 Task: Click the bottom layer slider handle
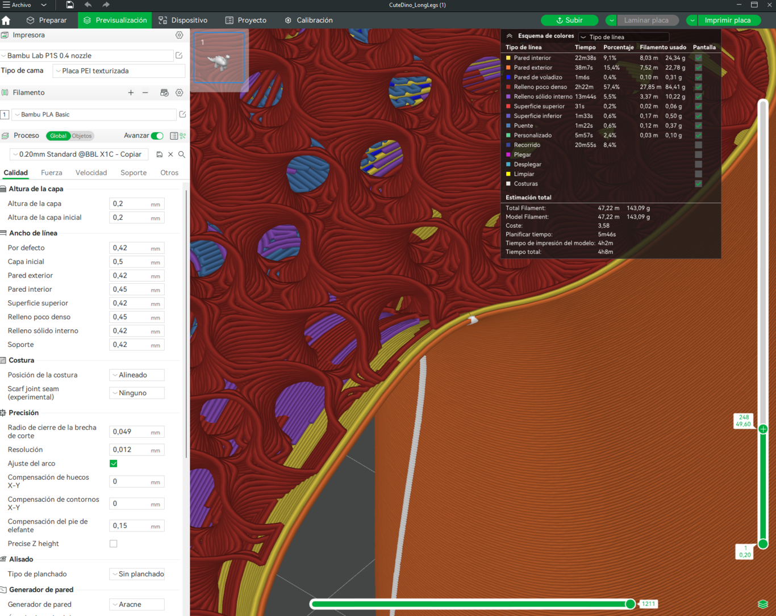pos(763,544)
